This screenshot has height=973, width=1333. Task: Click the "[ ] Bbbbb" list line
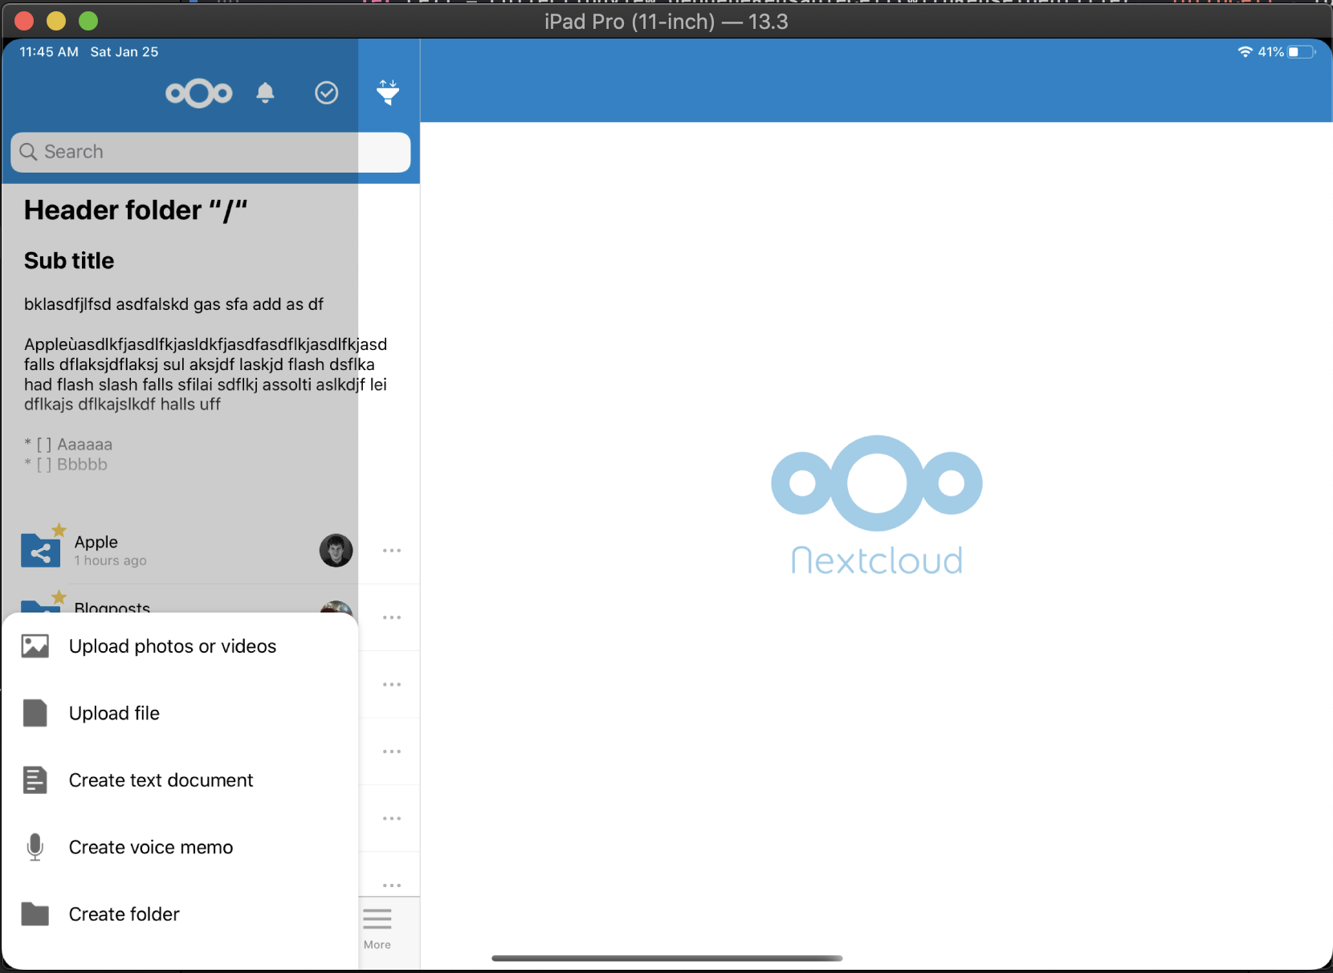(66, 464)
